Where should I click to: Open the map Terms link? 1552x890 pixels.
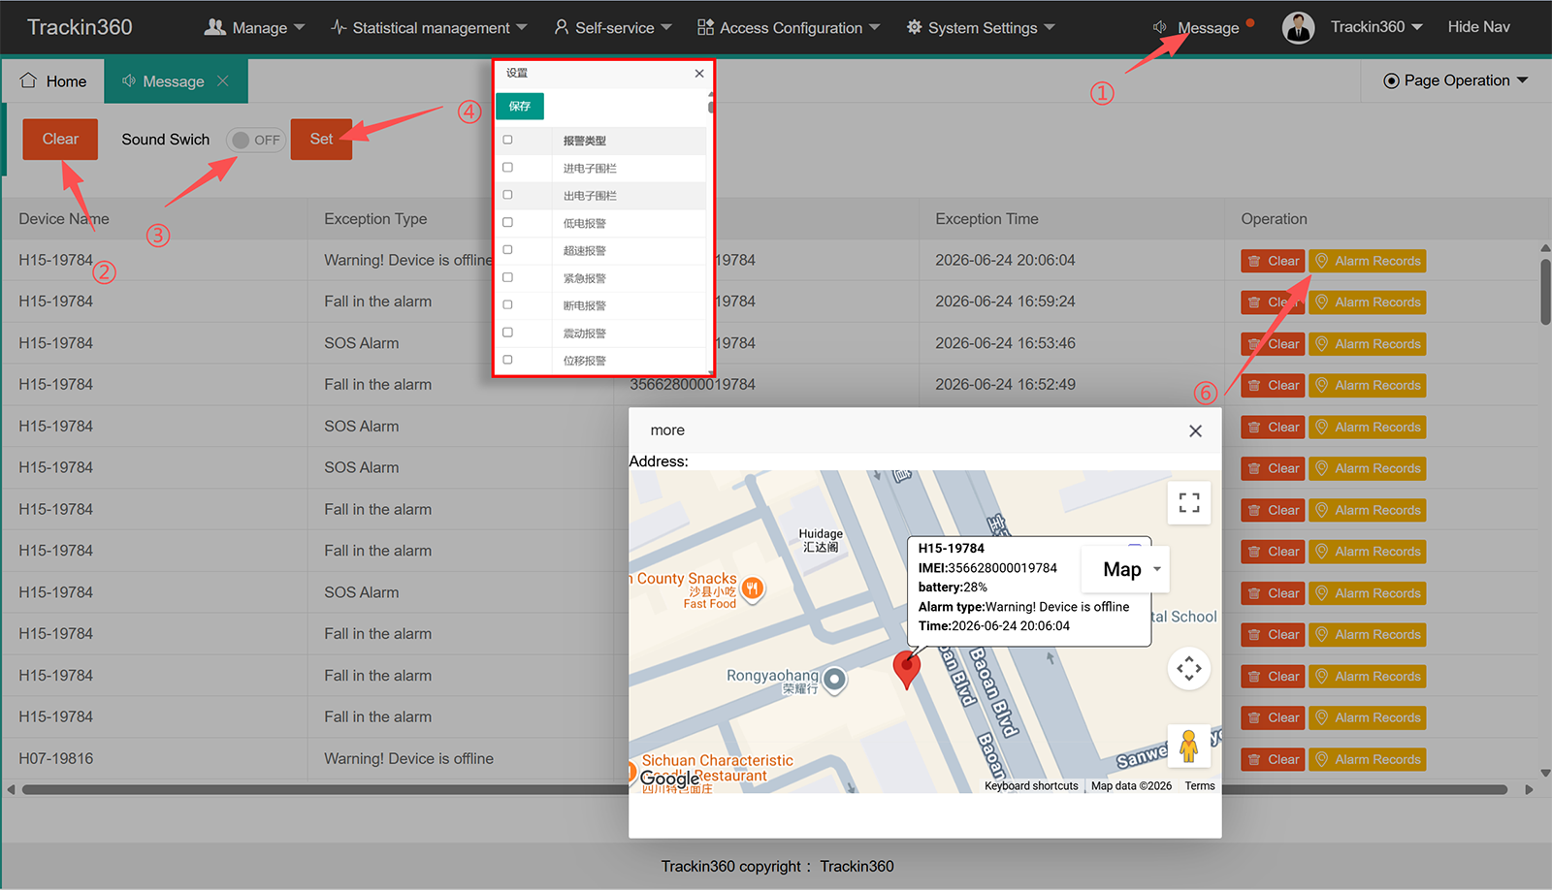1200,786
